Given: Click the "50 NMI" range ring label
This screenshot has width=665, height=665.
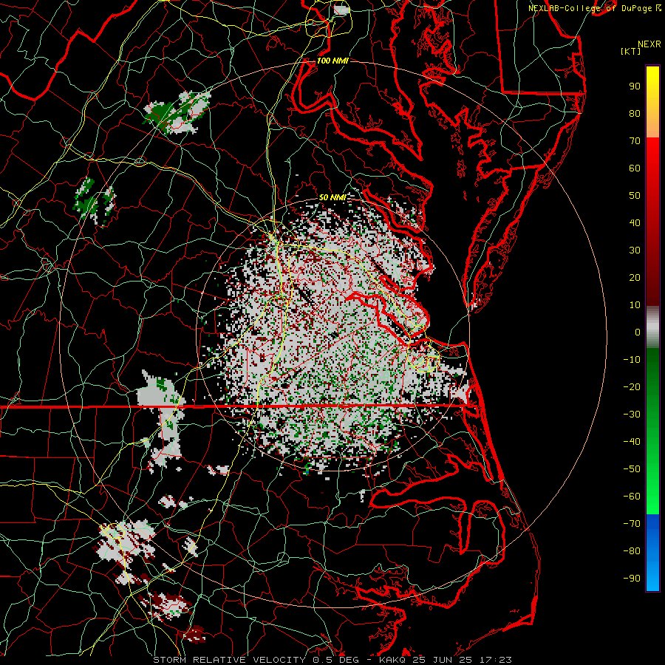Looking at the screenshot, I should tap(332, 197).
